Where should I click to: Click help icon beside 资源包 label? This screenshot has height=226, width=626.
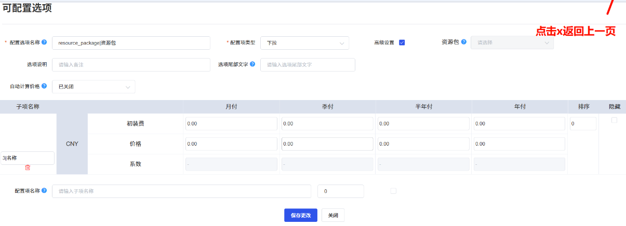463,42
